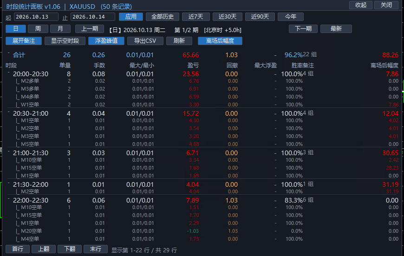
Task: Toggle the 浮盈峰值 option
Action: tap(106, 41)
